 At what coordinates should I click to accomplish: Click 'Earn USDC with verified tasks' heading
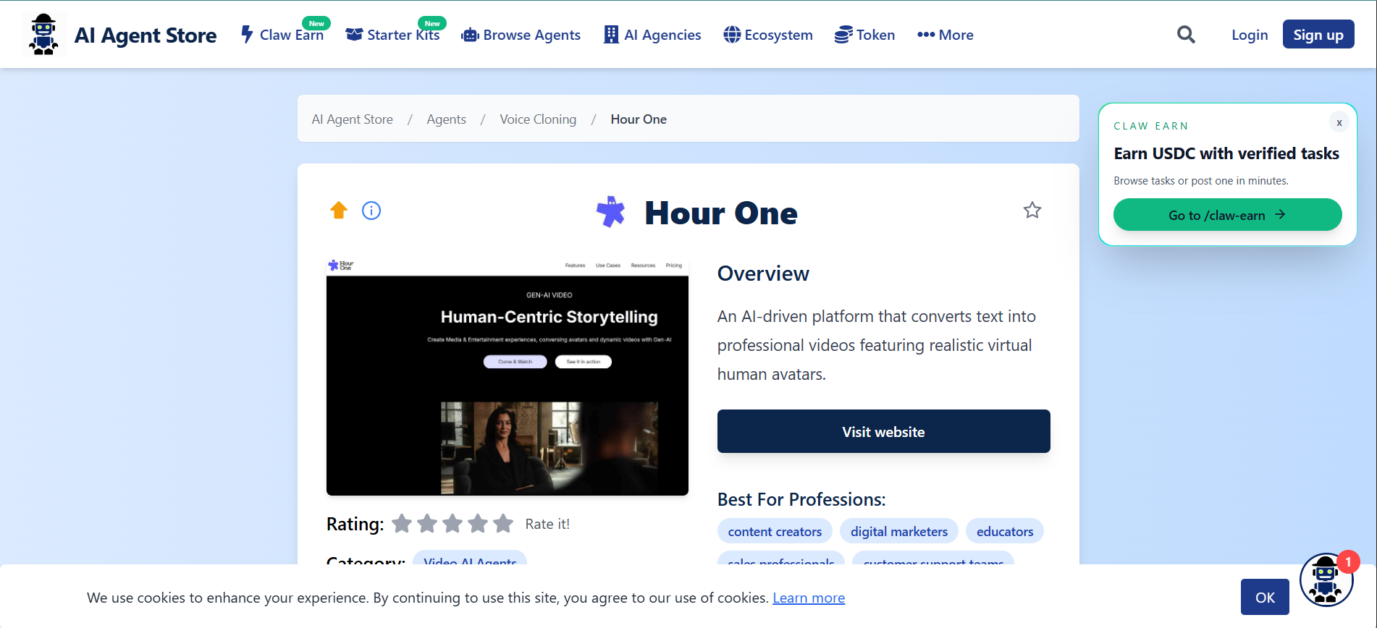[x=1226, y=153]
